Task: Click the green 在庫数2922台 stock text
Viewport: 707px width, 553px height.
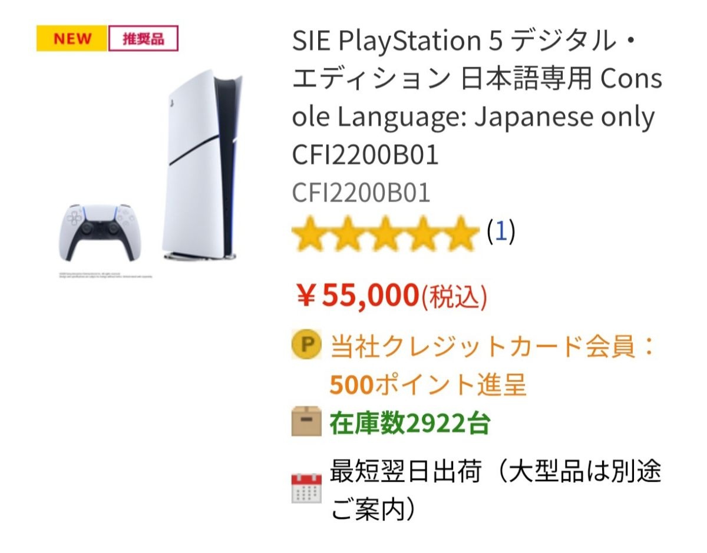Action: point(409,423)
